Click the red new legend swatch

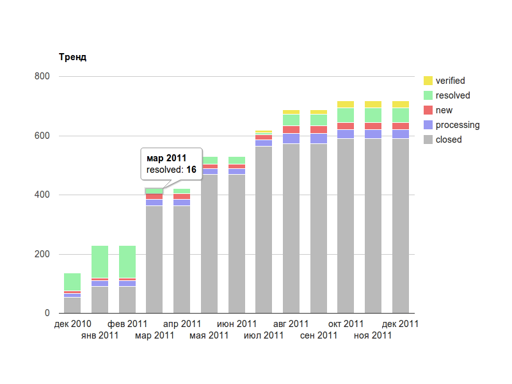point(428,110)
